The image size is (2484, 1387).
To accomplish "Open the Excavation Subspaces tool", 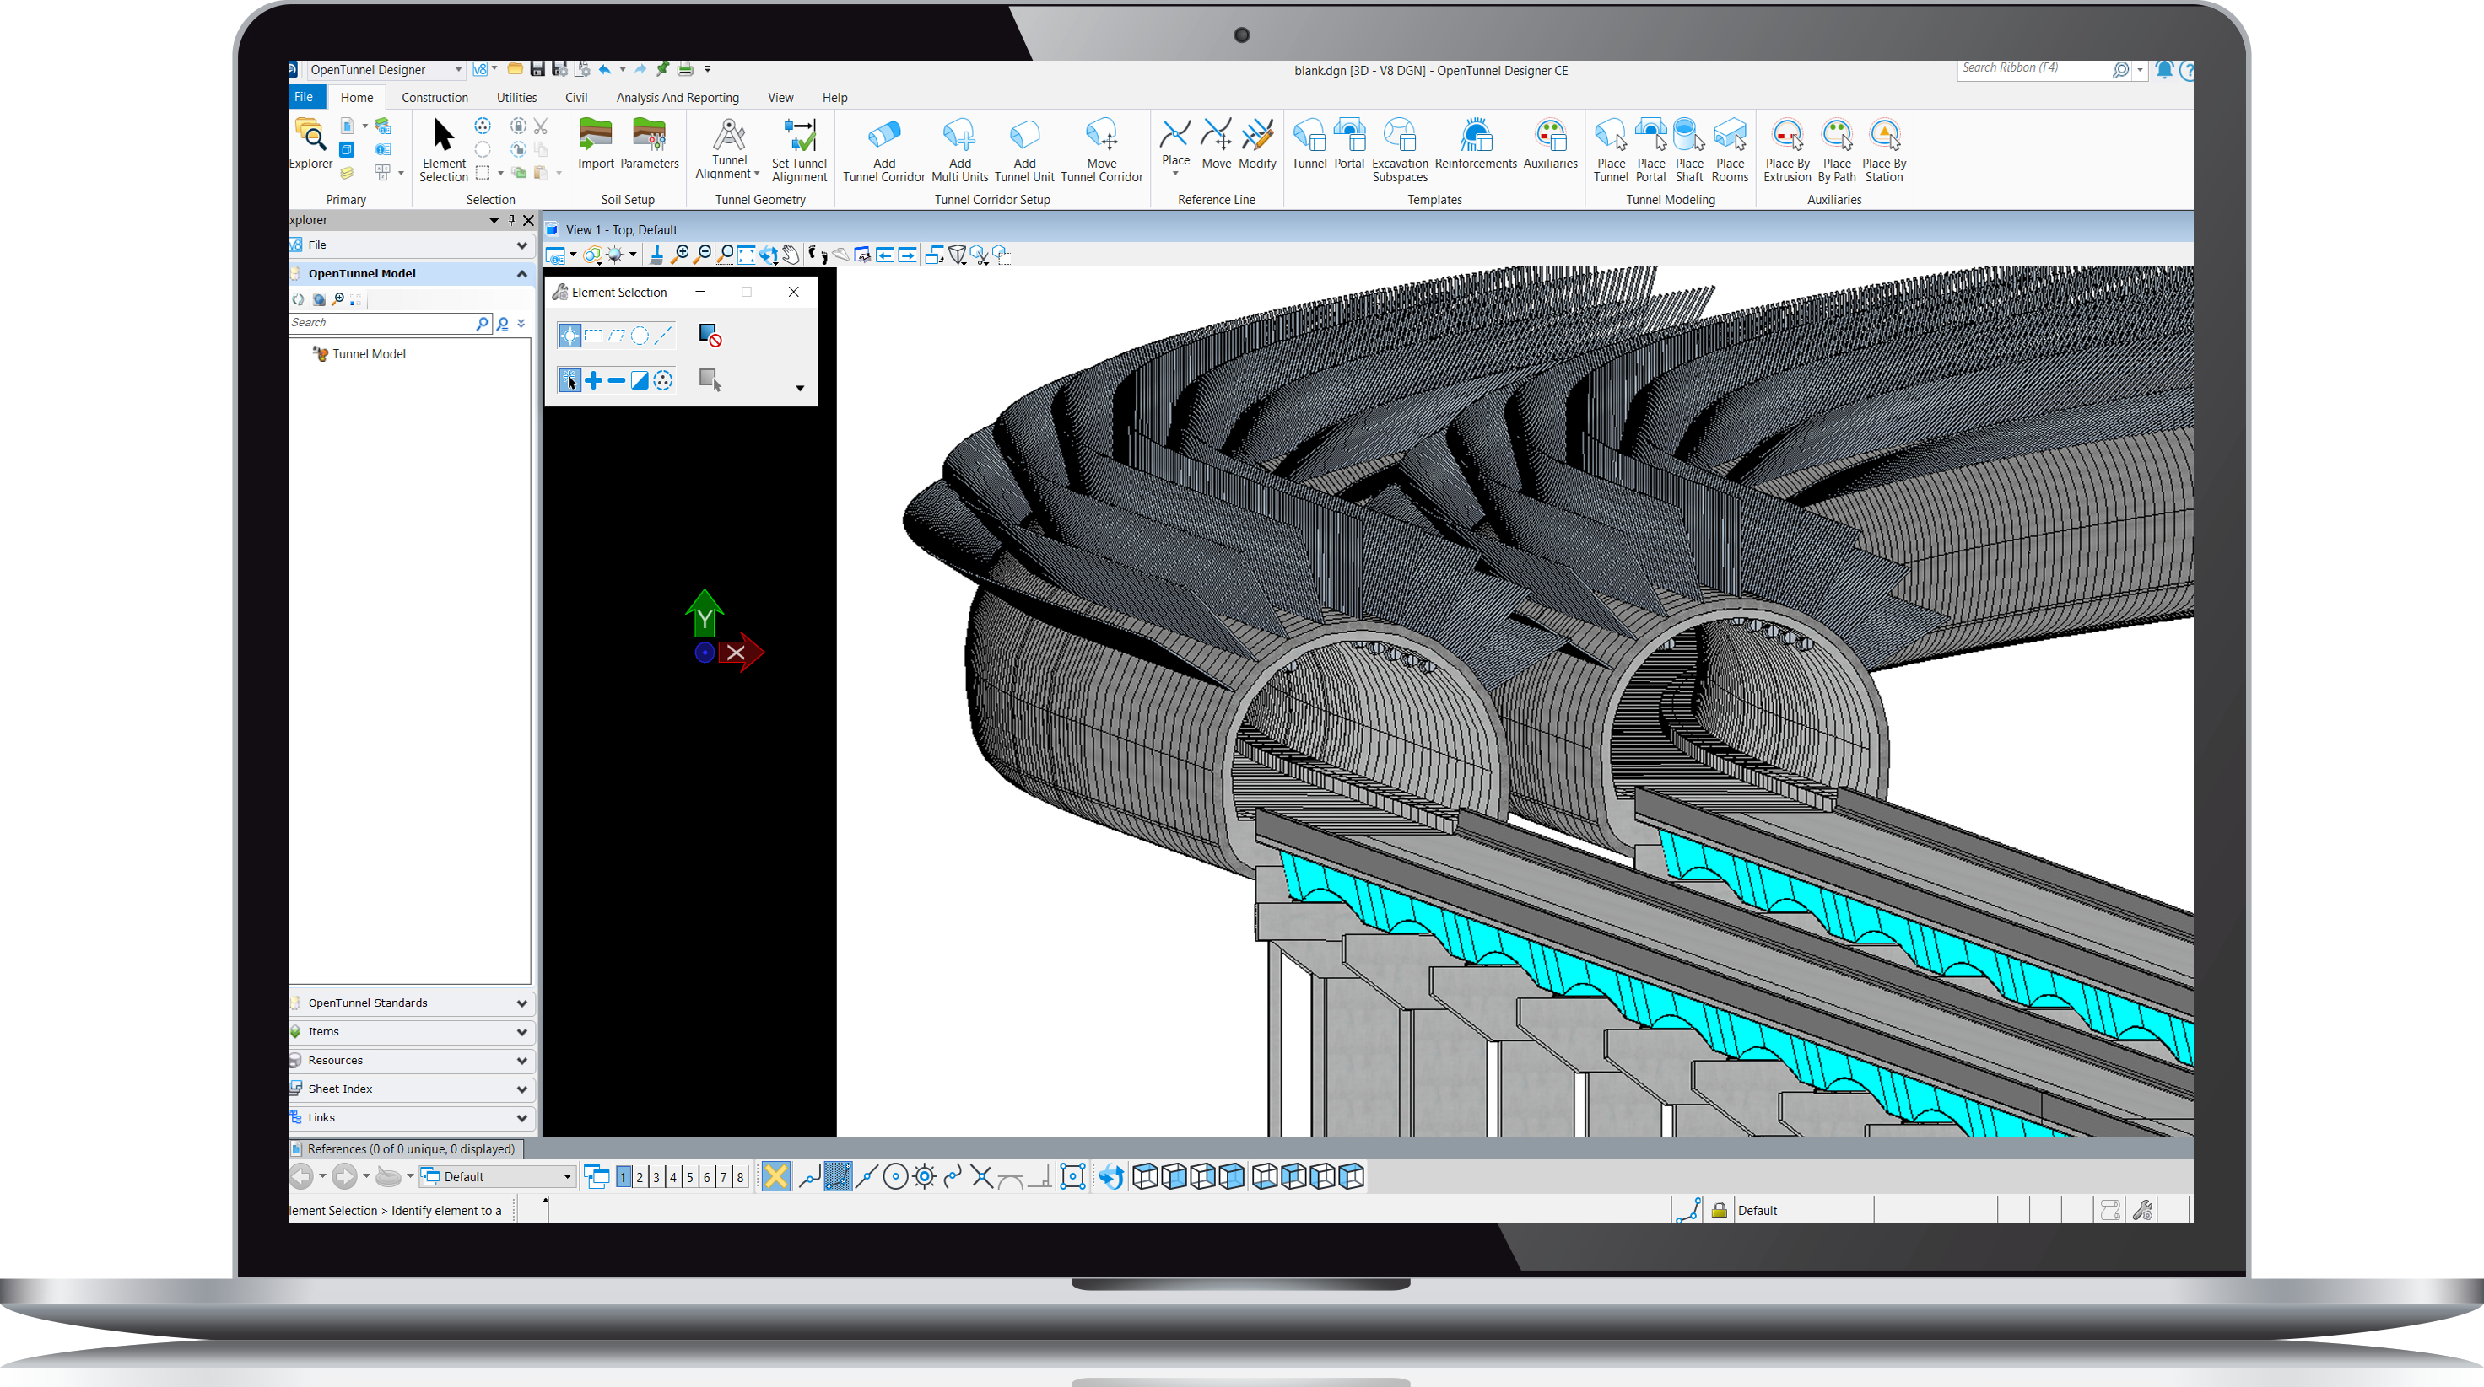I will point(1399,149).
